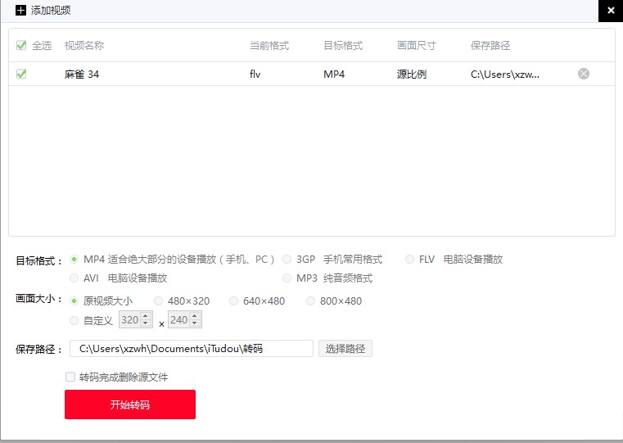Image resolution: width=623 pixels, height=443 pixels.
Task: Pick the 原视频大小 frame size option
Action: [x=74, y=301]
